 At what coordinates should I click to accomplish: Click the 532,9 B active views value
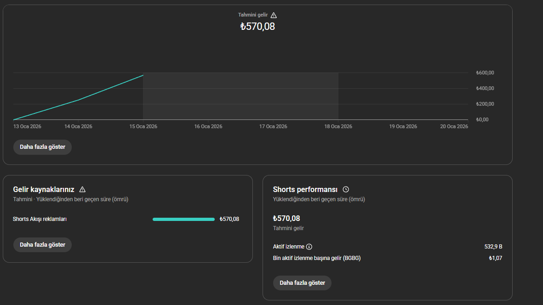(x=493, y=247)
